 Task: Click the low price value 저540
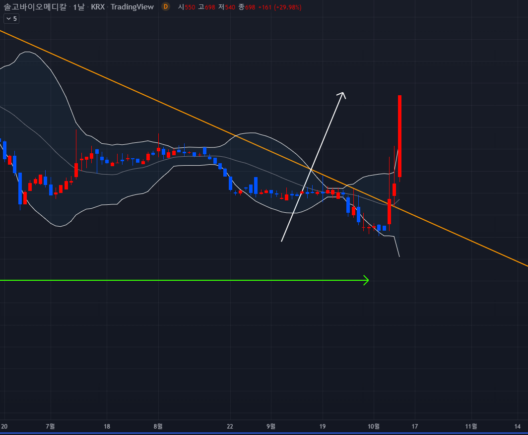[x=227, y=7]
